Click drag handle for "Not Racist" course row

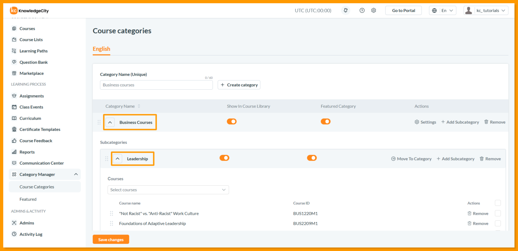point(111,214)
